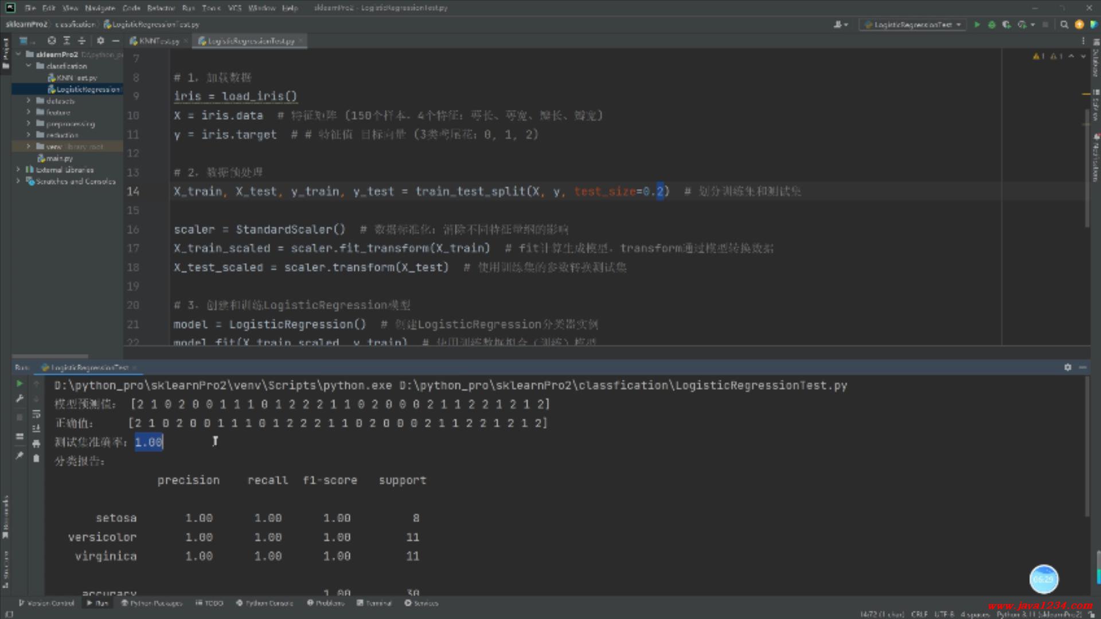
Task: Collapse the classfication folder
Action: [x=28, y=66]
